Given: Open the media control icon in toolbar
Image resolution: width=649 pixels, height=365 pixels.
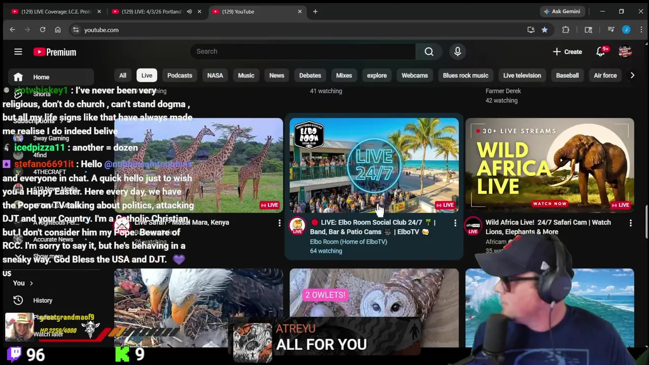Looking at the screenshot, I should pos(611,30).
